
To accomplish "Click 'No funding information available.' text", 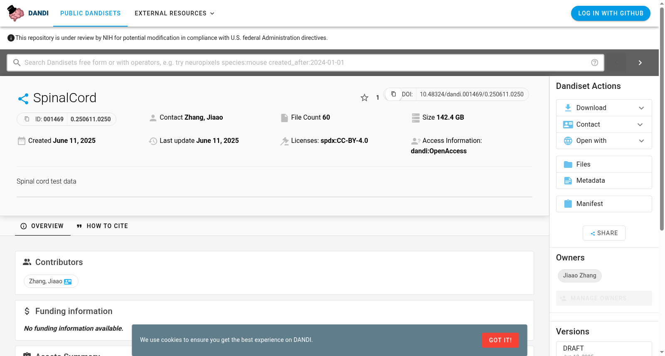I will tap(74, 329).
